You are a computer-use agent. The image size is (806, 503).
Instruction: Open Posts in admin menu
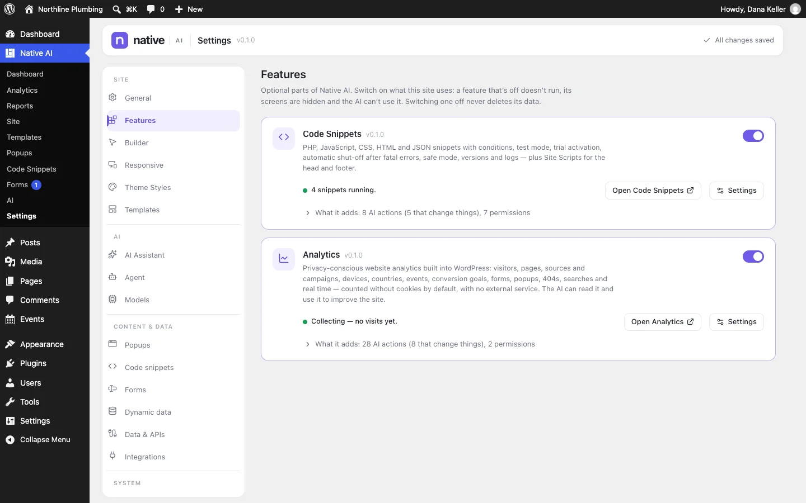pyautogui.click(x=45, y=243)
